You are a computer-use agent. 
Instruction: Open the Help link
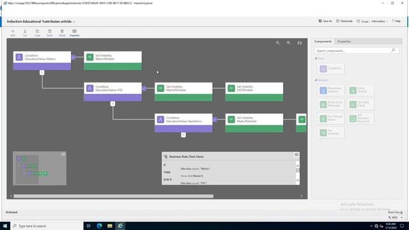click(x=396, y=21)
